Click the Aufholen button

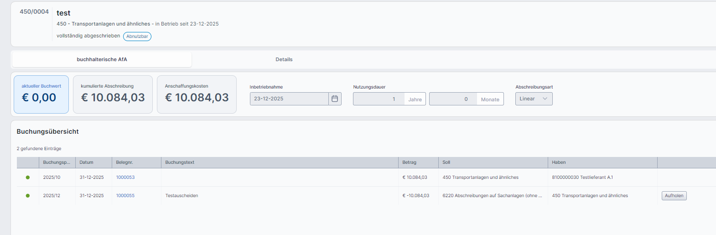coord(674,196)
